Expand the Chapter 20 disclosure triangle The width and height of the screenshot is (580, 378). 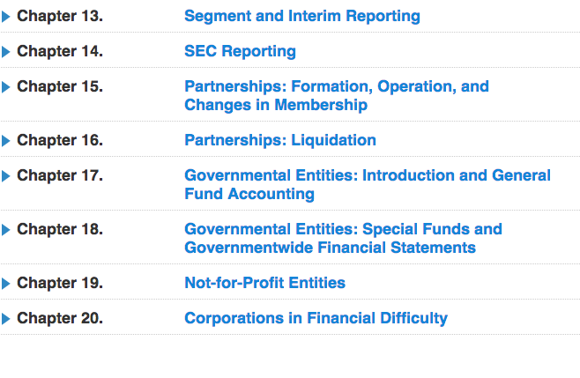6,319
